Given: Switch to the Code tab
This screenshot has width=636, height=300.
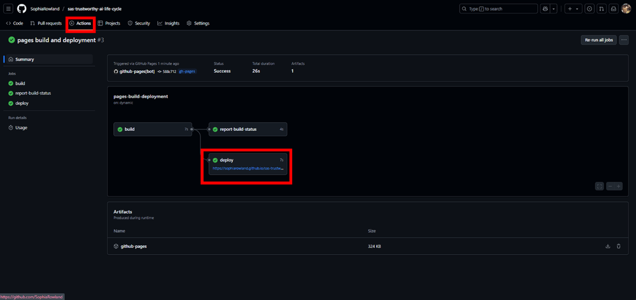Looking at the screenshot, I should pyautogui.click(x=14, y=24).
